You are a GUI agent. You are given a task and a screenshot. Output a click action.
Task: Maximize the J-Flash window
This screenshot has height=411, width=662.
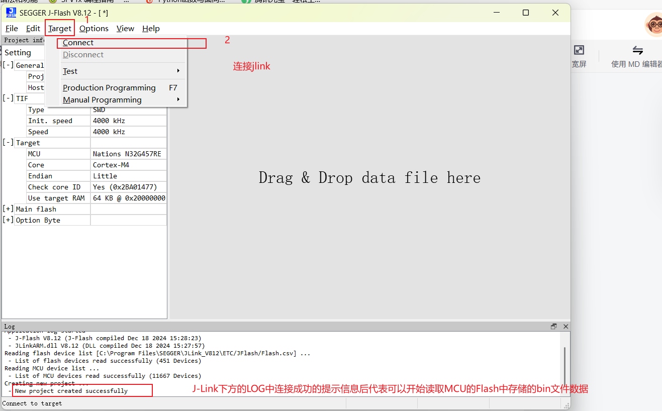click(526, 13)
